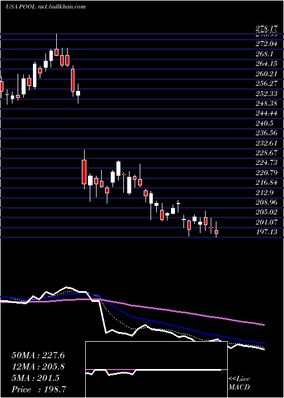Click the <<Live MACD label
The height and width of the screenshot is (398, 284).
click(x=239, y=383)
